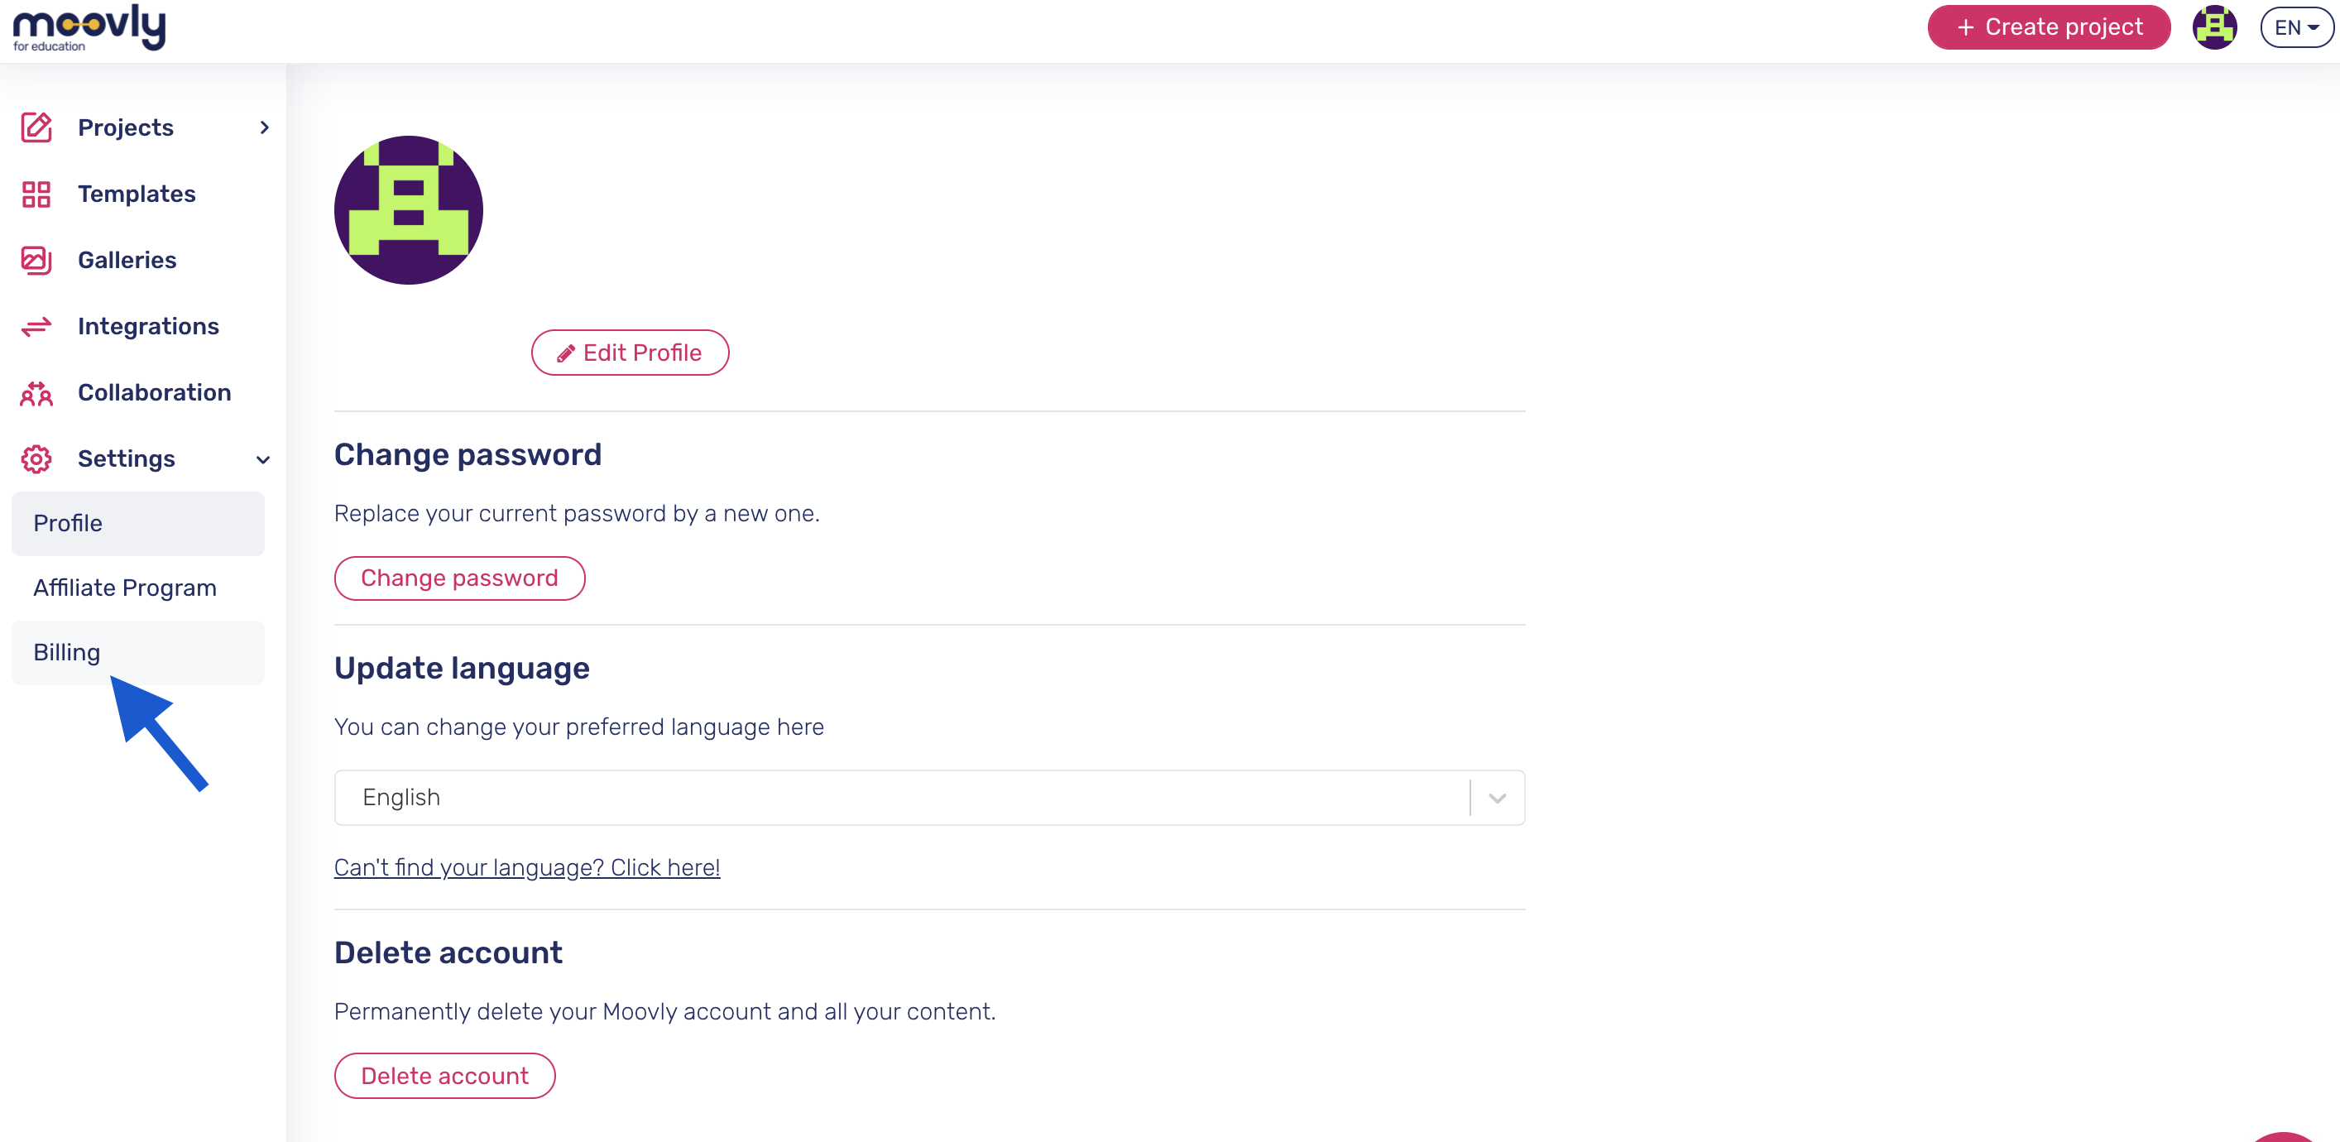This screenshot has height=1142, width=2340.
Task: Click the language select dropdown arrow
Action: click(1497, 798)
